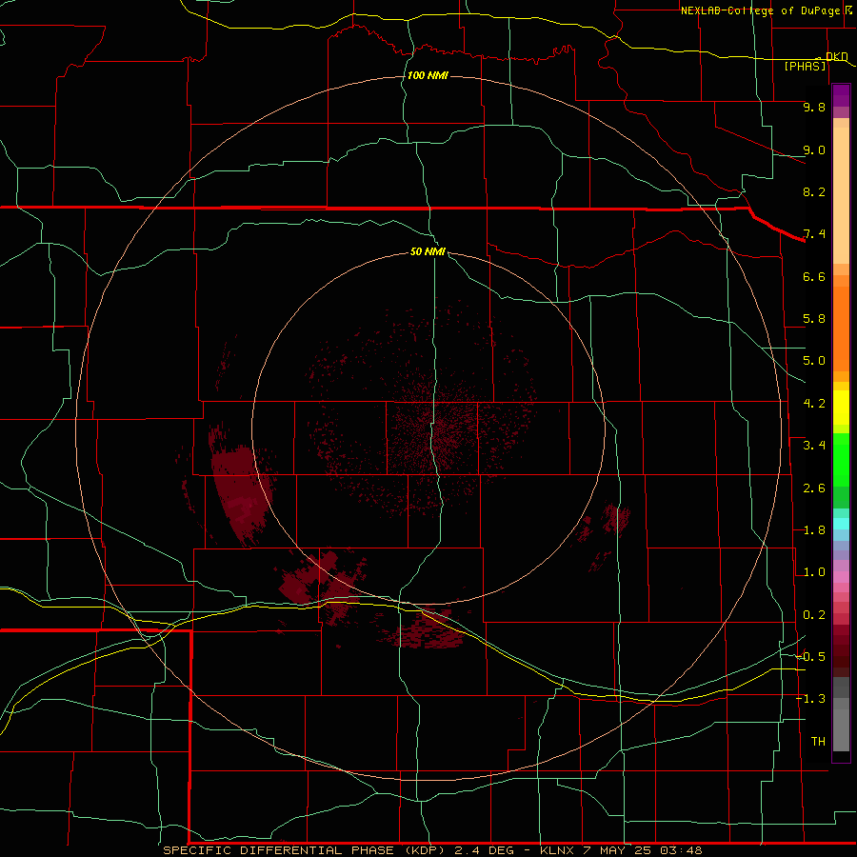Click the DKD label above [PHAS]
This screenshot has width=857, height=857.
tap(837, 56)
